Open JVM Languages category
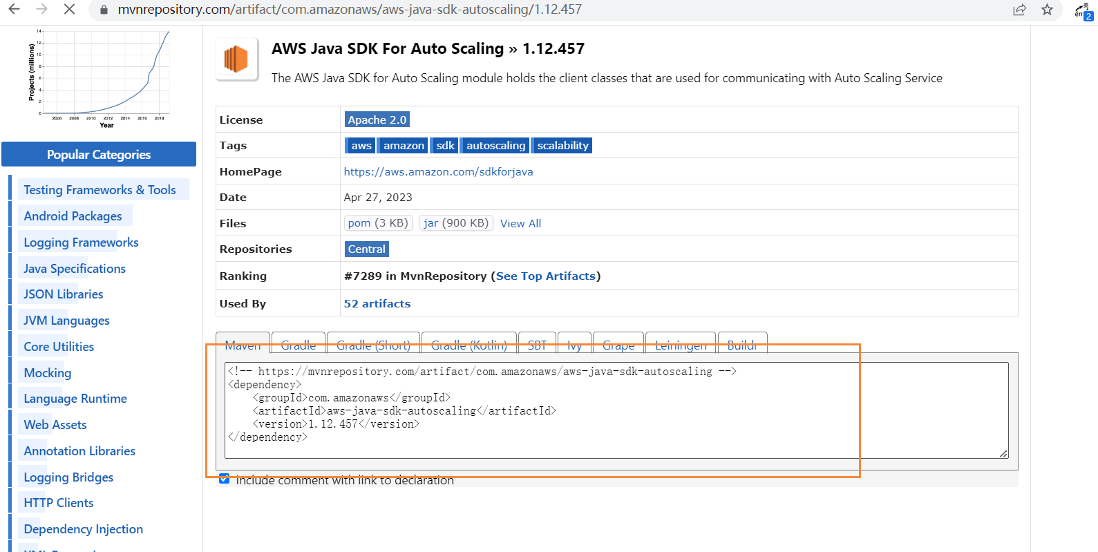1098x552 pixels. coord(66,320)
